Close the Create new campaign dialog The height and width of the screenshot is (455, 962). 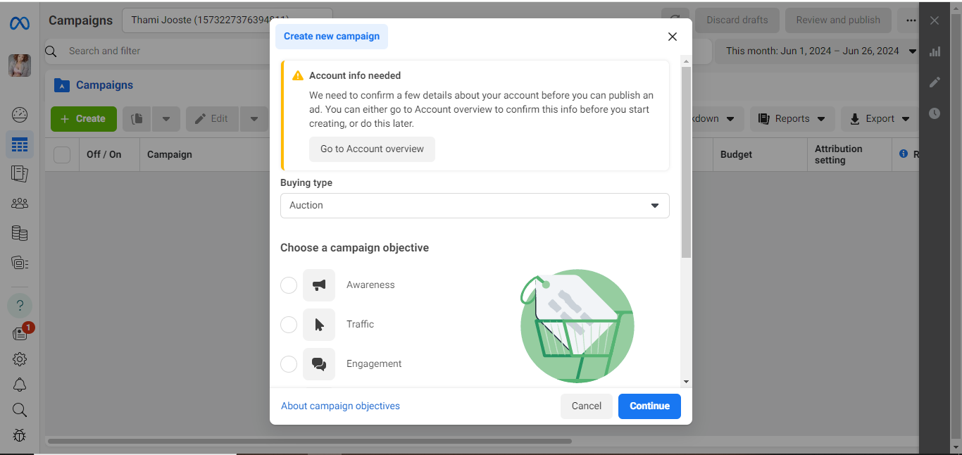(x=673, y=37)
